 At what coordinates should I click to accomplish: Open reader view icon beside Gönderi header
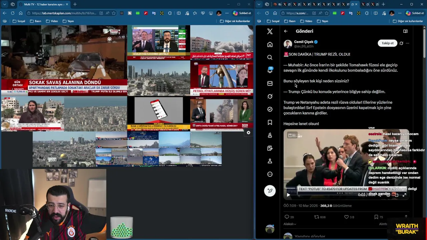[x=405, y=31]
